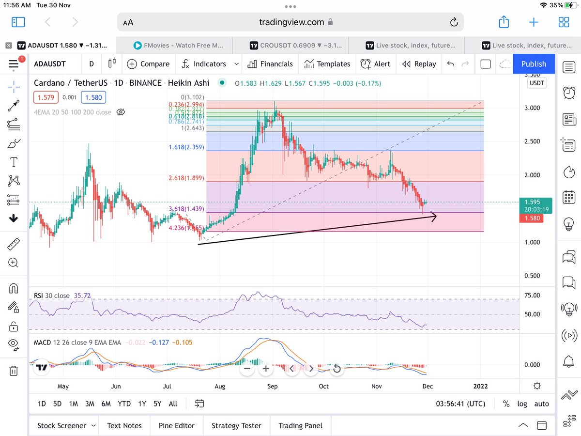Image resolution: width=581 pixels, height=436 pixels.
Task: Expand the Indicators favorites arrow
Action: [236, 63]
